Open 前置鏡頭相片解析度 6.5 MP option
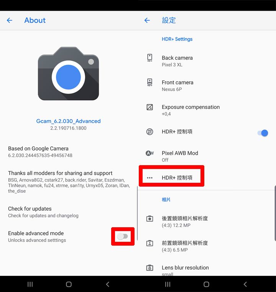The height and width of the screenshot is (292, 276). [x=207, y=246]
